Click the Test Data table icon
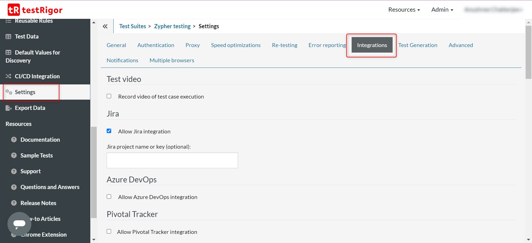The width and height of the screenshot is (532, 243). point(9,37)
